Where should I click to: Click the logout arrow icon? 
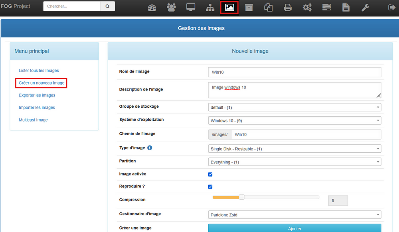(x=391, y=8)
